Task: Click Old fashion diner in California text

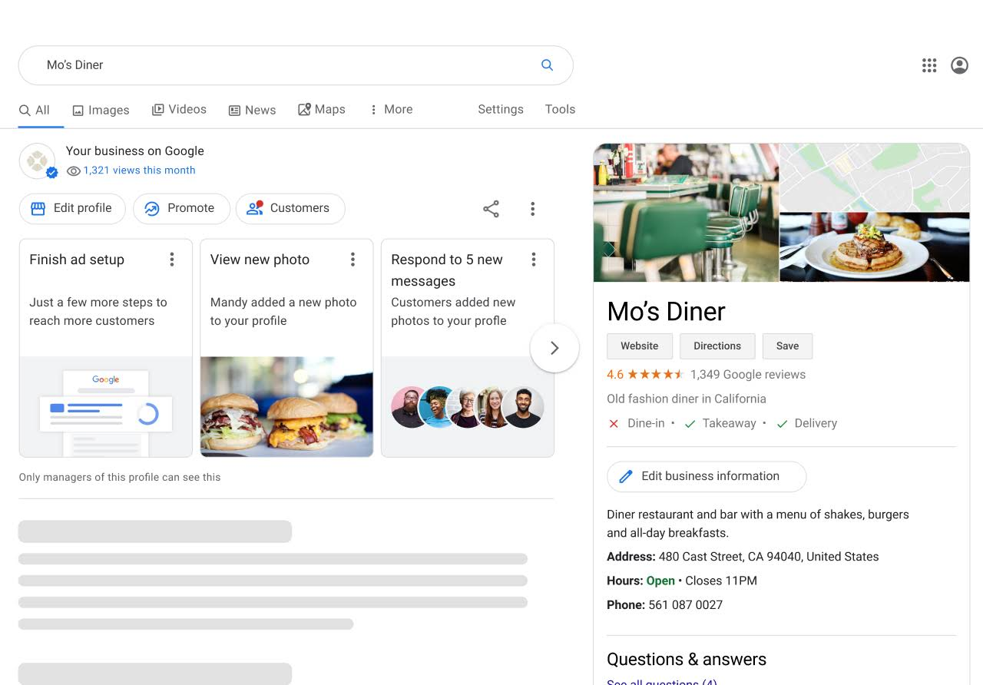Action: click(x=687, y=399)
